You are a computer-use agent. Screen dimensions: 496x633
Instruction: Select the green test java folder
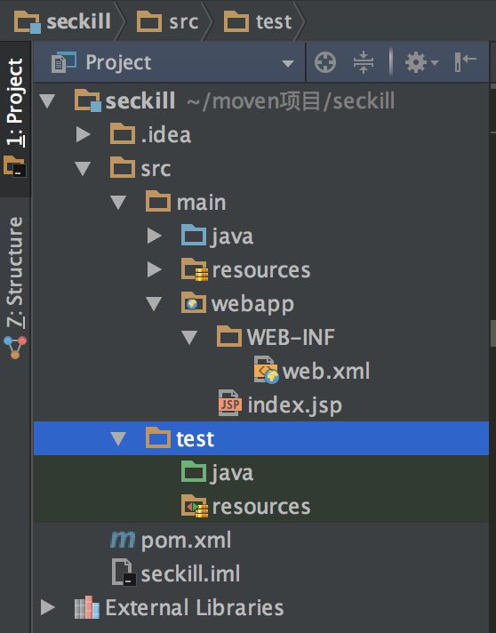click(218, 472)
